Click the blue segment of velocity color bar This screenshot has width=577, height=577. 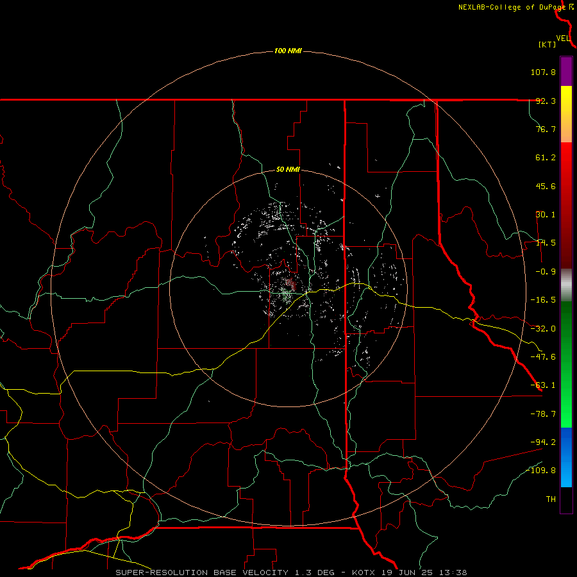click(x=566, y=457)
